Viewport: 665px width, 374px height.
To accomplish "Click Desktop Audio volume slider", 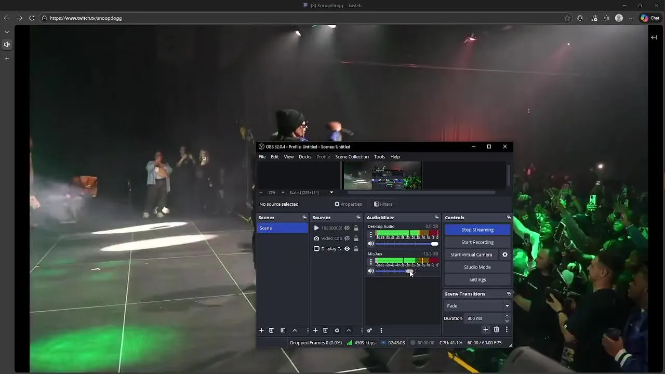I will point(407,244).
